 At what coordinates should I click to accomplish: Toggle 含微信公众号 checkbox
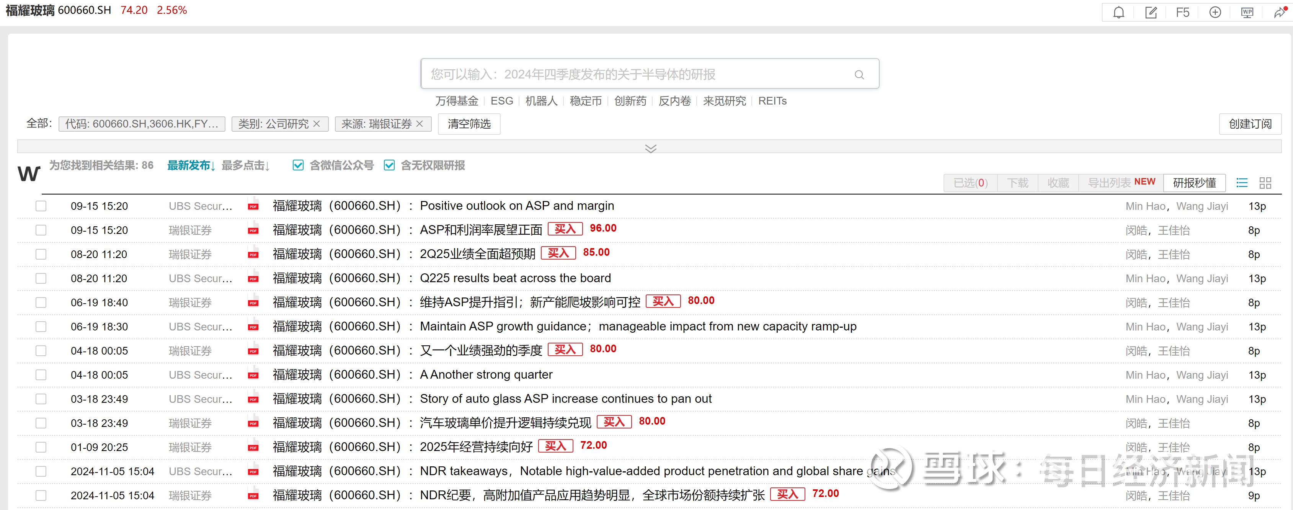pos(298,165)
